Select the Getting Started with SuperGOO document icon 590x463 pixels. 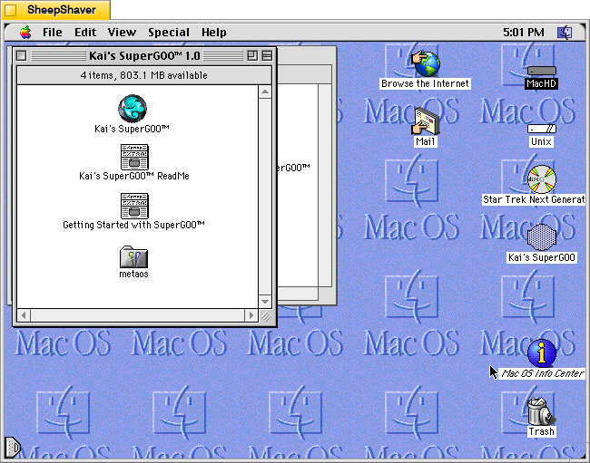pyautogui.click(x=134, y=206)
